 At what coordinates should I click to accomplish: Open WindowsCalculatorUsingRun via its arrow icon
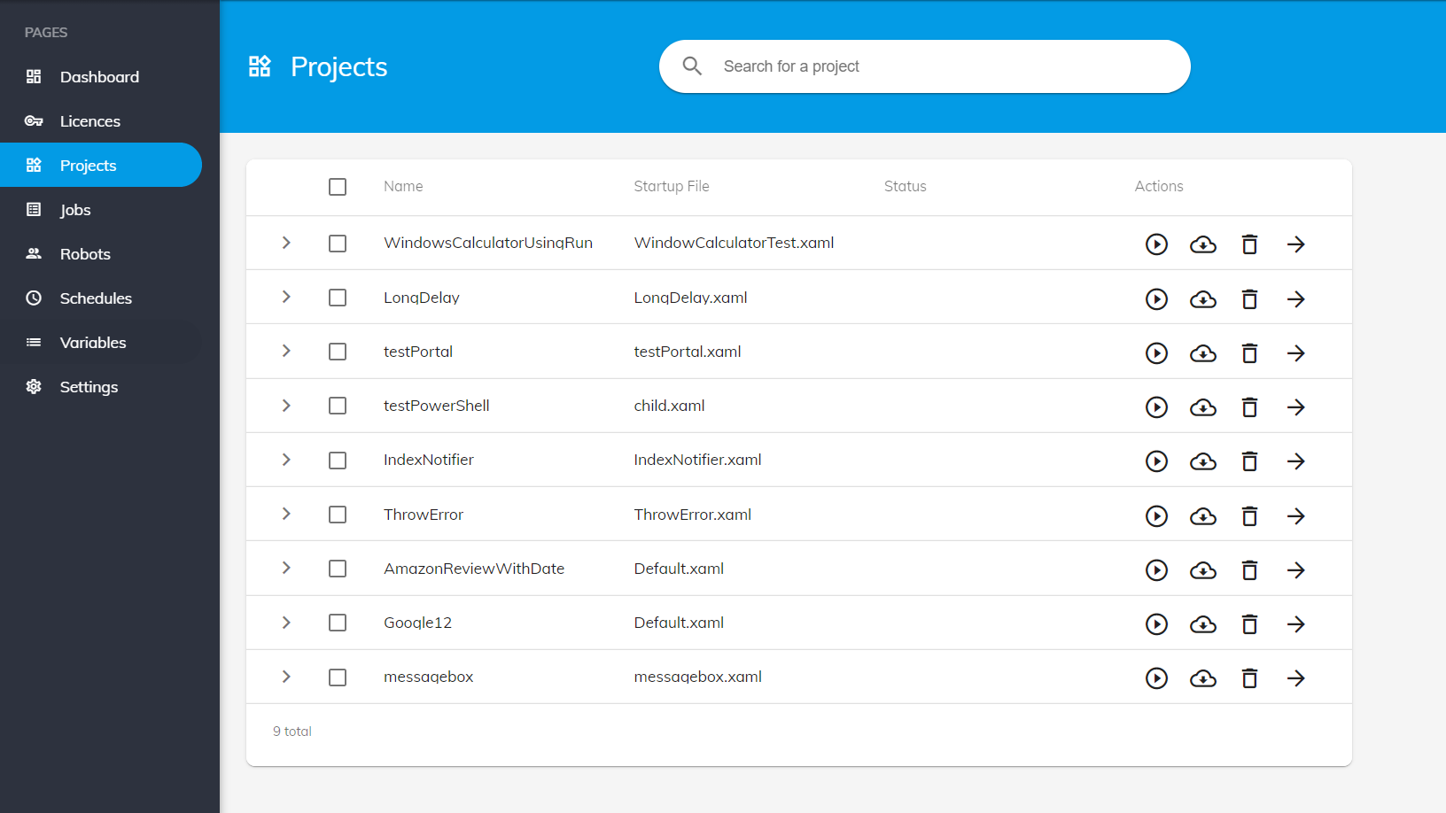1295,244
